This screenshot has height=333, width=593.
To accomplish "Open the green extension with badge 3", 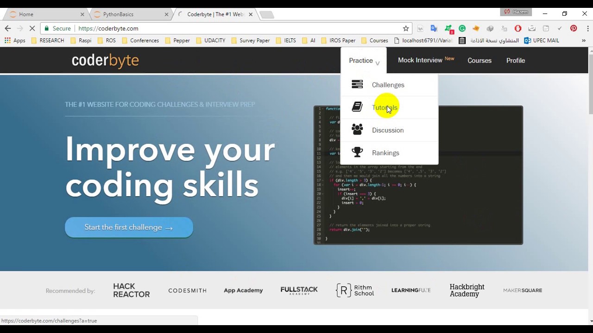I will (x=448, y=29).
